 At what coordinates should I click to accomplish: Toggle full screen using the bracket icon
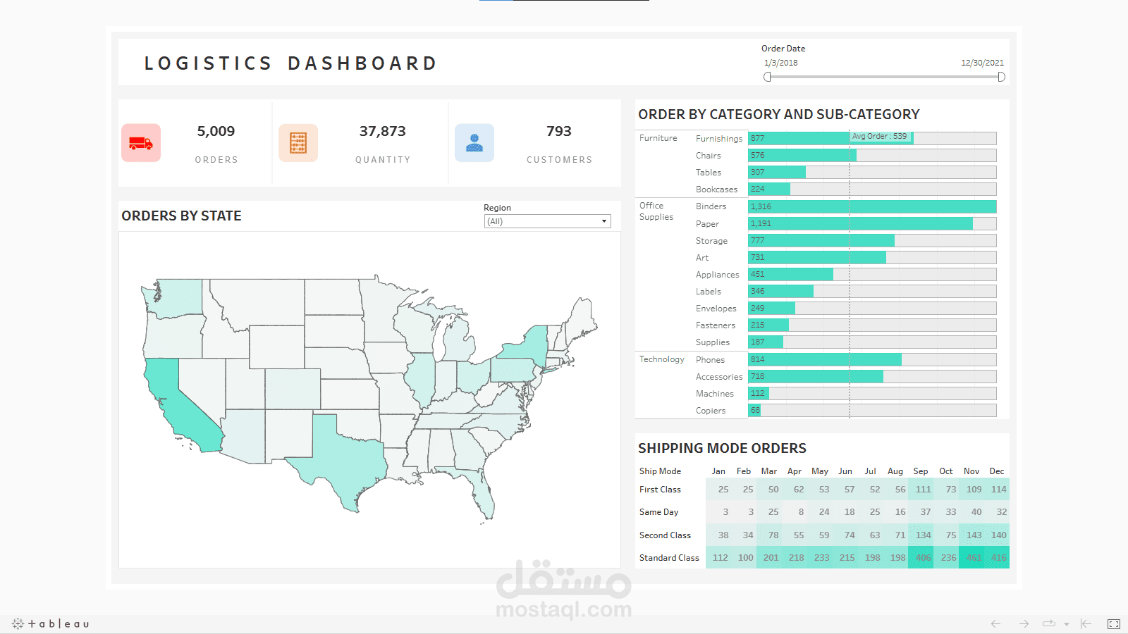click(x=1113, y=623)
